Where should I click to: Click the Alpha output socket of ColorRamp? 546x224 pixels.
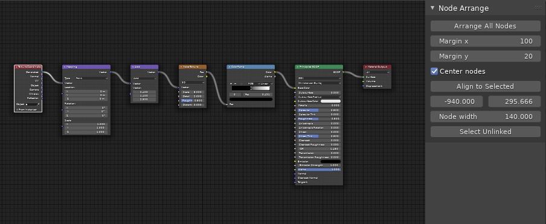point(275,77)
